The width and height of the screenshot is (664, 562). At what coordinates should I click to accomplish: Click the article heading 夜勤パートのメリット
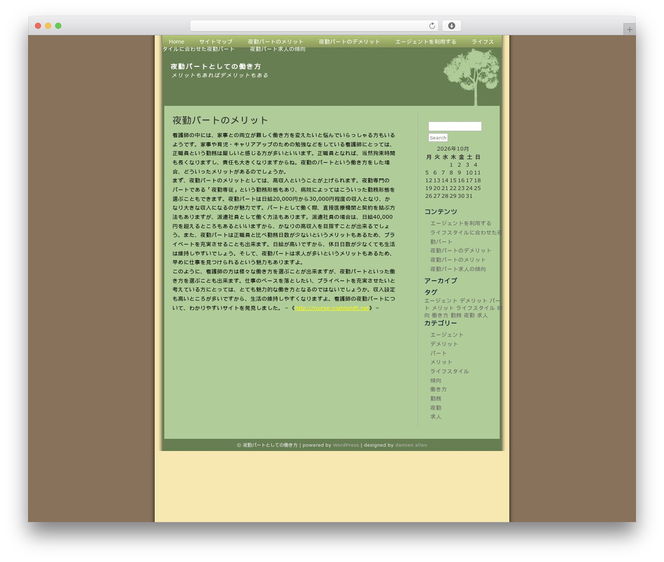220,120
